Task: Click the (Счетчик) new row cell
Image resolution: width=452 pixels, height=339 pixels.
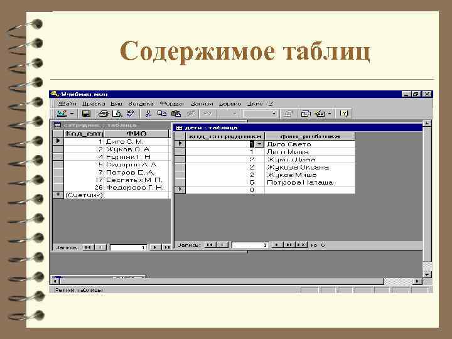Action: pyautogui.click(x=83, y=195)
